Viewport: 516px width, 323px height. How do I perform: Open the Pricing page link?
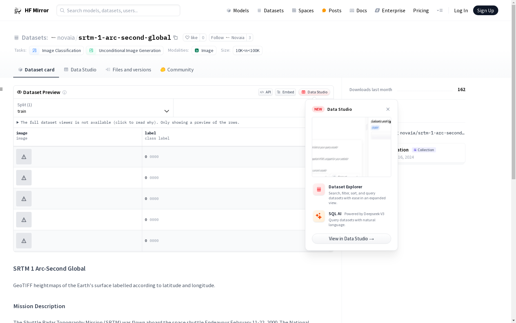[421, 10]
